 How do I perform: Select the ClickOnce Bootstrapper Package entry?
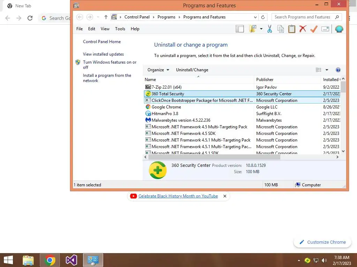(x=242, y=100)
